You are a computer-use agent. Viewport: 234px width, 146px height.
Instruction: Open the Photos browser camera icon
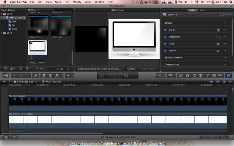pos(187,76)
